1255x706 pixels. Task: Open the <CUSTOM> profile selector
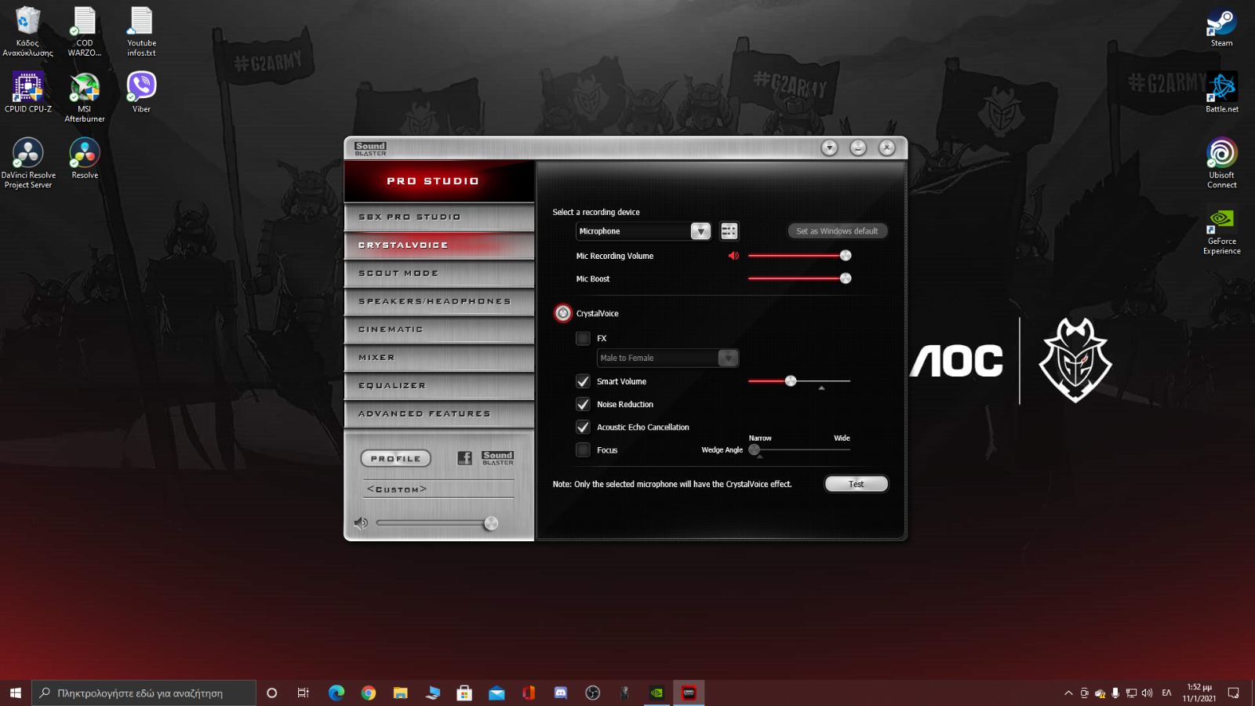tap(438, 489)
